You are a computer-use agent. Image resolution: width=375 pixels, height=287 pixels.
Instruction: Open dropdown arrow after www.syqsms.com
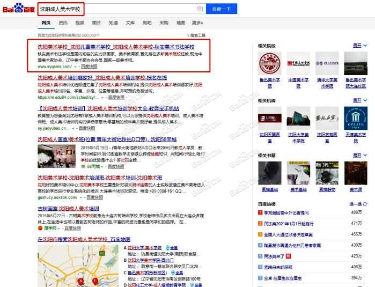click(x=75, y=67)
